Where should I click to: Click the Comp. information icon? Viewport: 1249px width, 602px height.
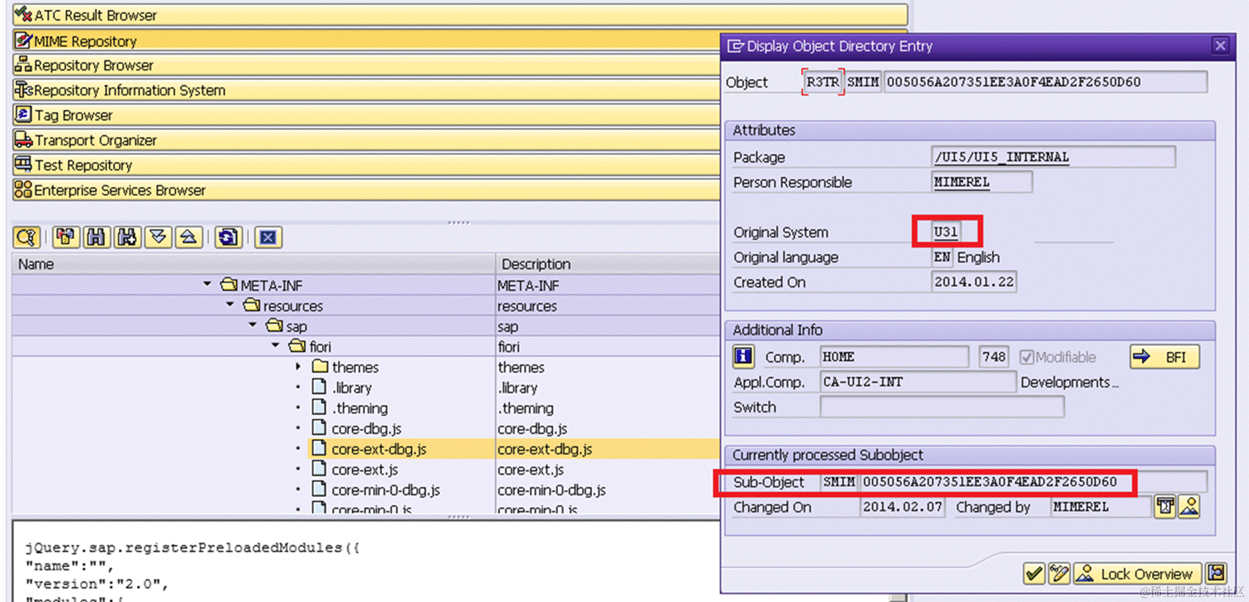pyautogui.click(x=743, y=356)
